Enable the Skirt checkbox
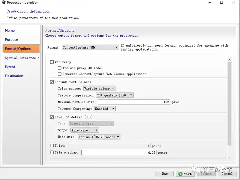This screenshot has height=180, width=240. coord(52,146)
